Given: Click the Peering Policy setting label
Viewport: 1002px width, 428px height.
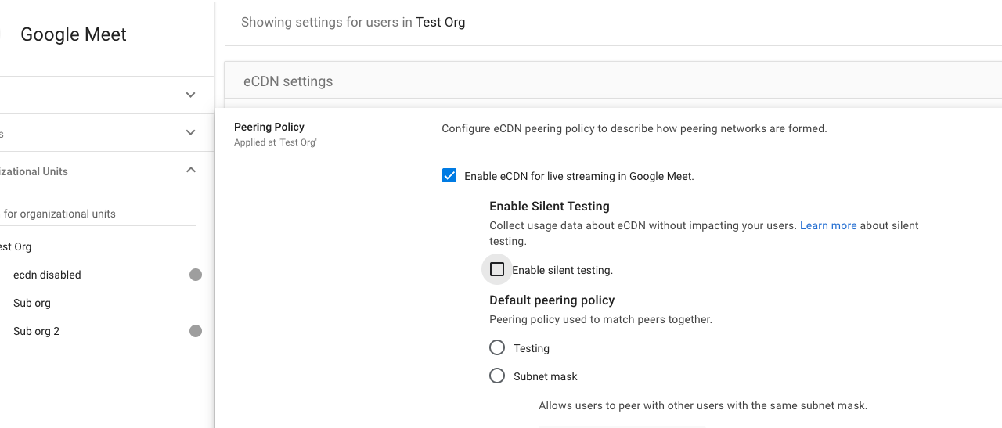Looking at the screenshot, I should point(269,127).
